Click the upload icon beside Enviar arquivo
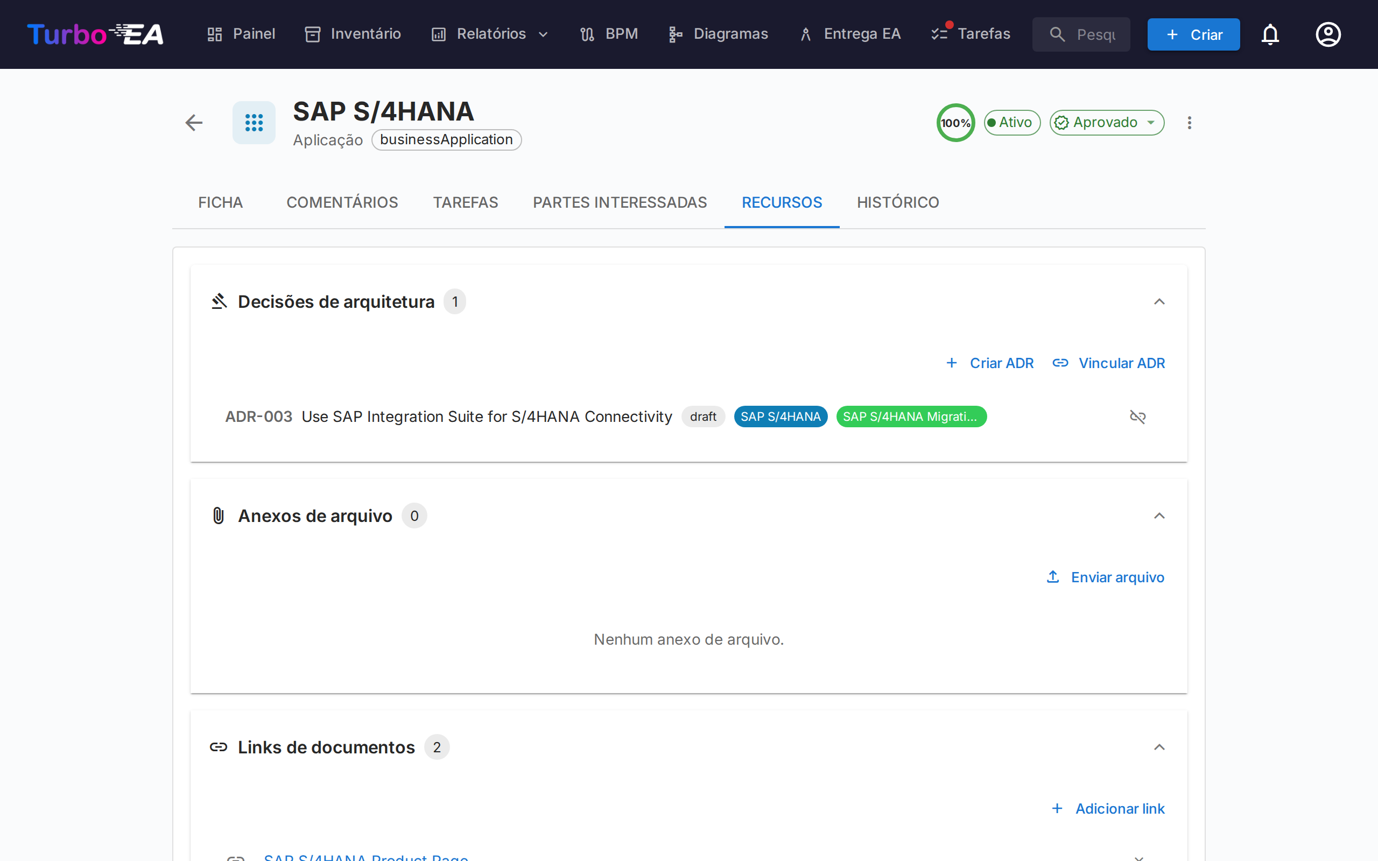 click(1053, 577)
